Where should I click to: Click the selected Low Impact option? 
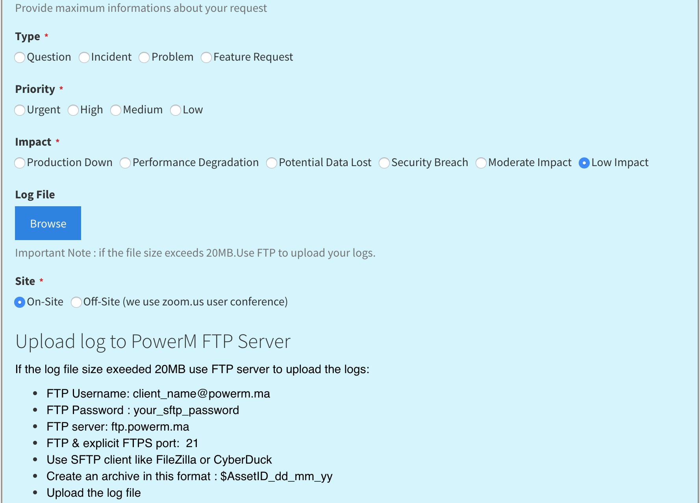pos(584,163)
